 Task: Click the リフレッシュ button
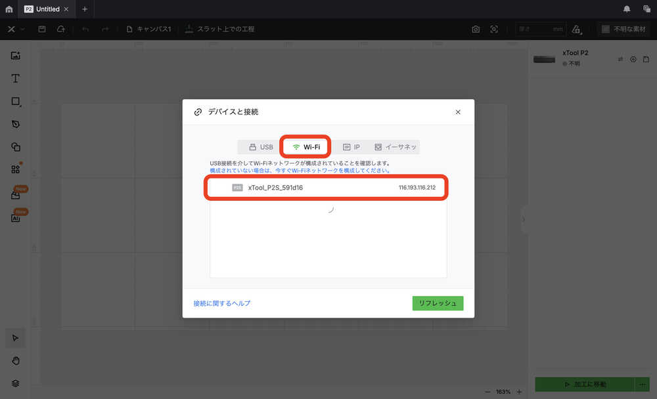[438, 303]
